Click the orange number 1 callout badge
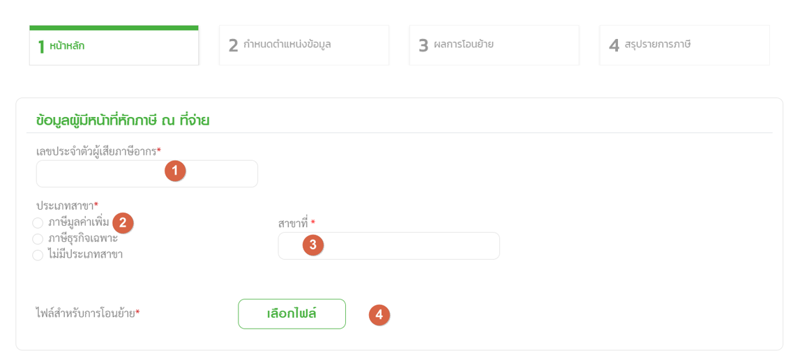 pyautogui.click(x=175, y=171)
